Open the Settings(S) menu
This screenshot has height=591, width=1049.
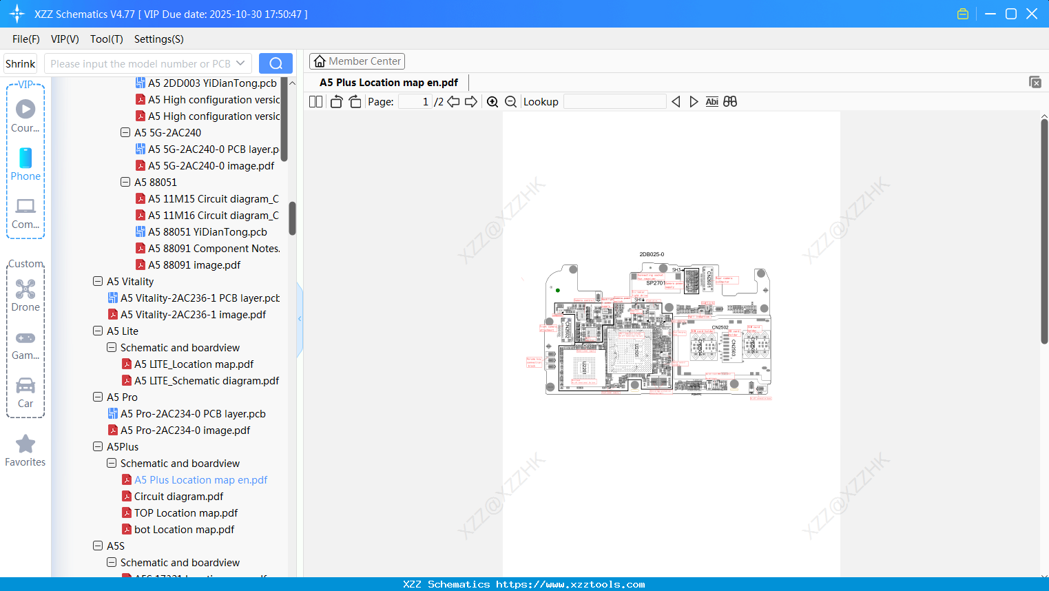[x=159, y=39]
